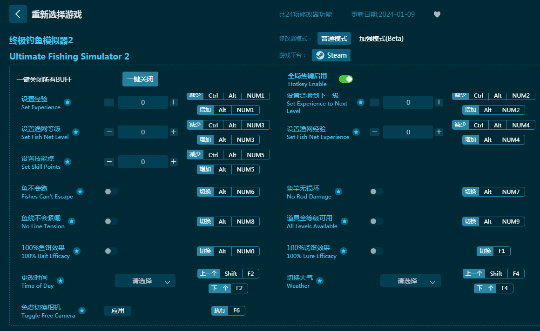This screenshot has width=540, height=331.
Task: Click 上一个 Shift F2 hotkey for Time of Day
Action: [228, 273]
